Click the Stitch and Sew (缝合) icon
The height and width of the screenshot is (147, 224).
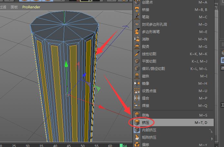tap(137, 98)
